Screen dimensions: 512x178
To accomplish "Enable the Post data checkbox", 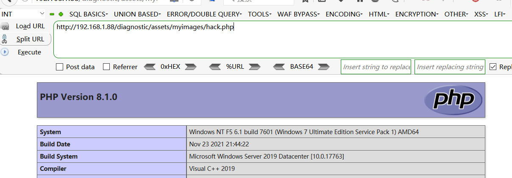I will (59, 67).
